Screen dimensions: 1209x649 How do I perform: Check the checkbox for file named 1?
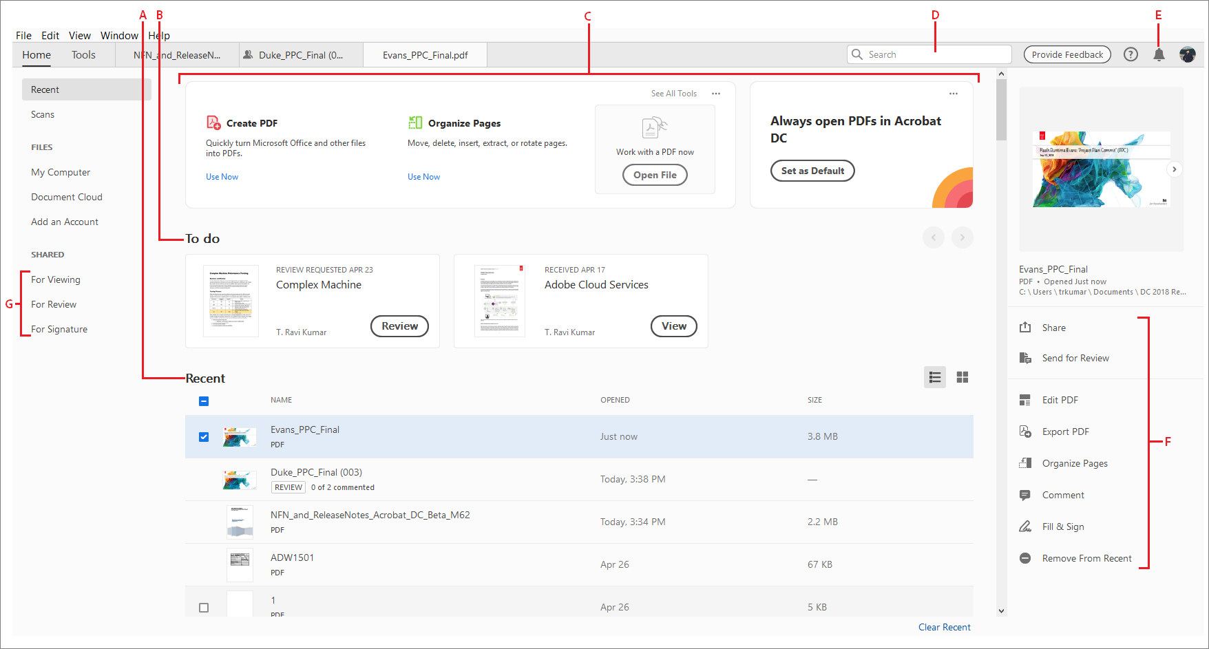click(x=204, y=608)
